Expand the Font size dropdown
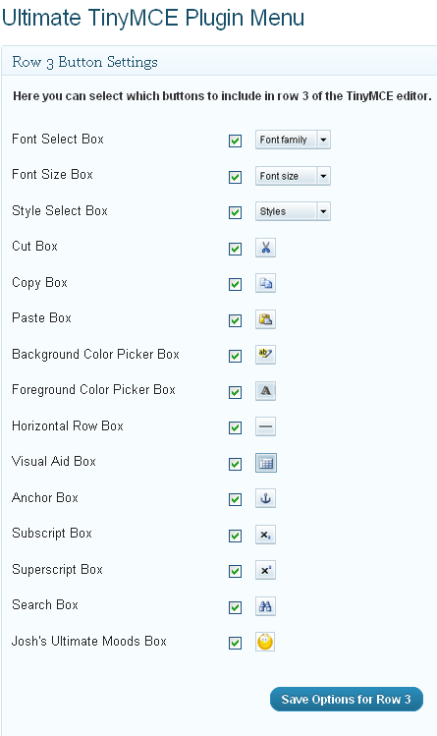Image resolution: width=437 pixels, height=736 pixels. (x=293, y=176)
